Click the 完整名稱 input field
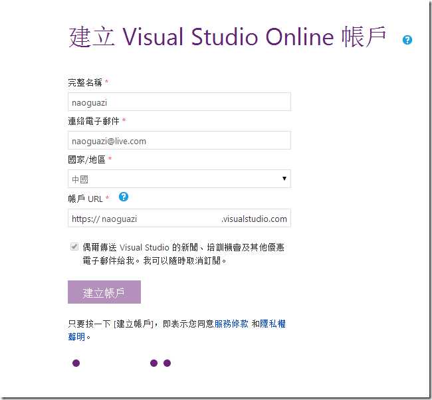Image resolution: width=432 pixels, height=400 pixels. tap(179, 102)
